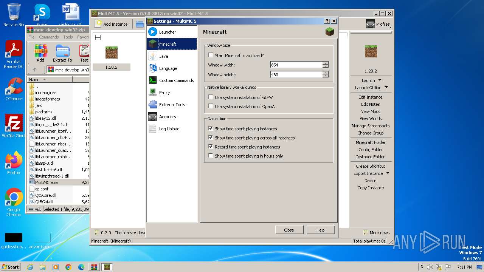This screenshot has width=484, height=272.
Task: Click WinRAR Test toolbar icon
Action: 84,53
